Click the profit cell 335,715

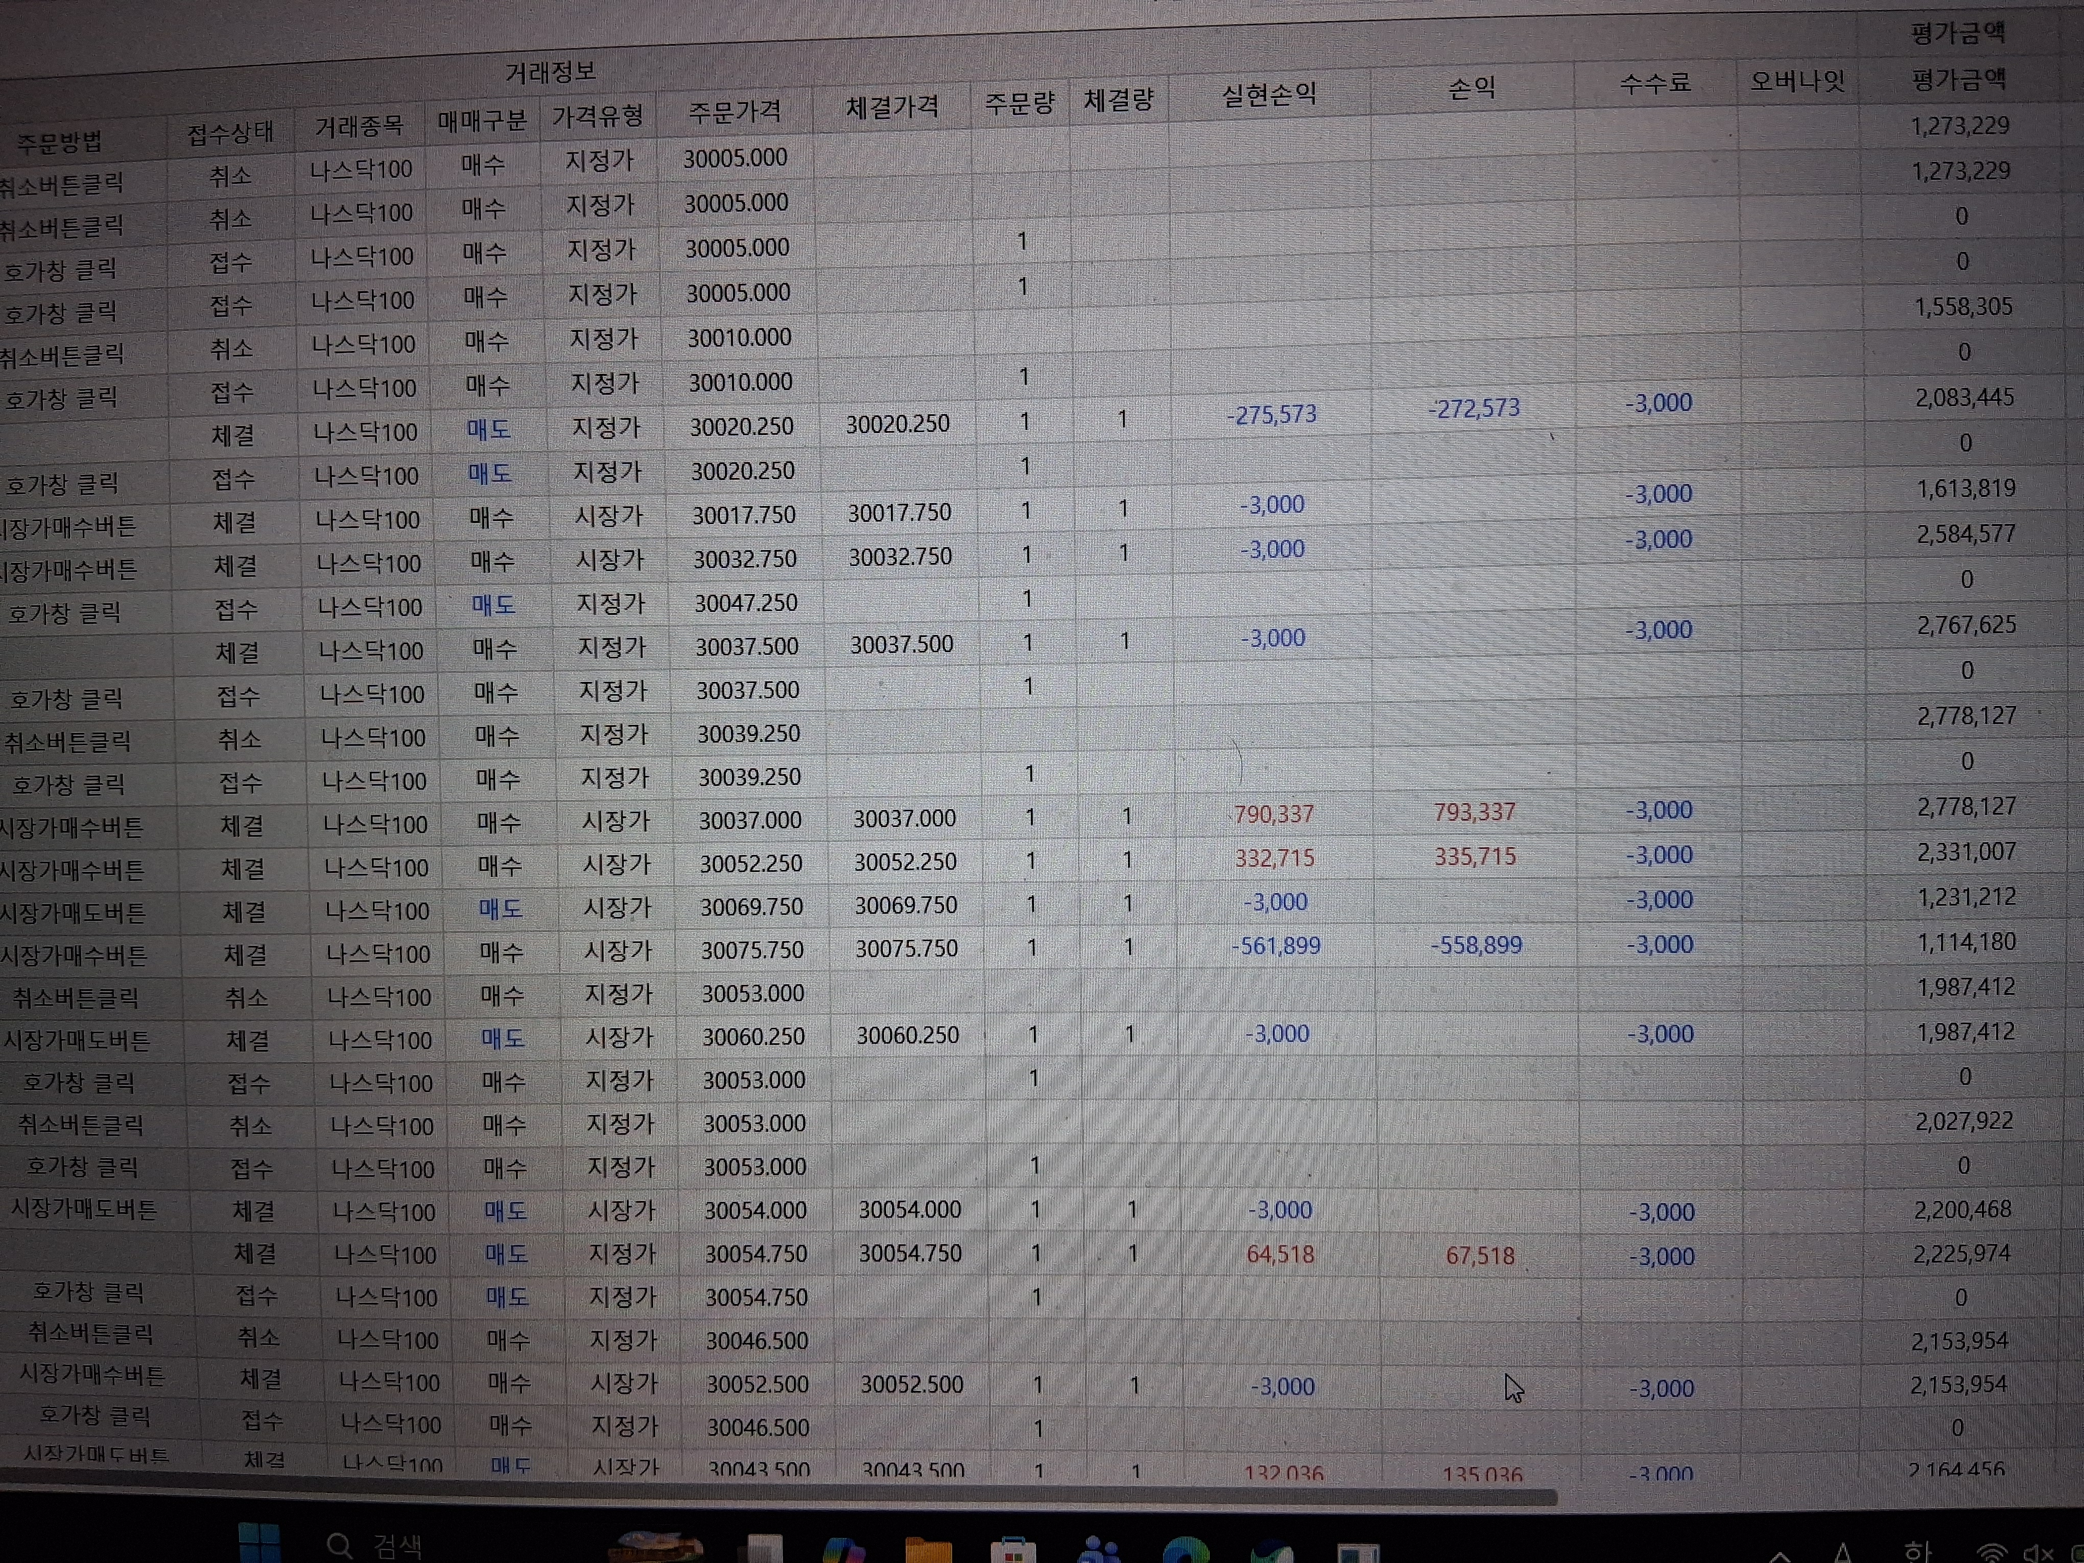(x=1475, y=857)
